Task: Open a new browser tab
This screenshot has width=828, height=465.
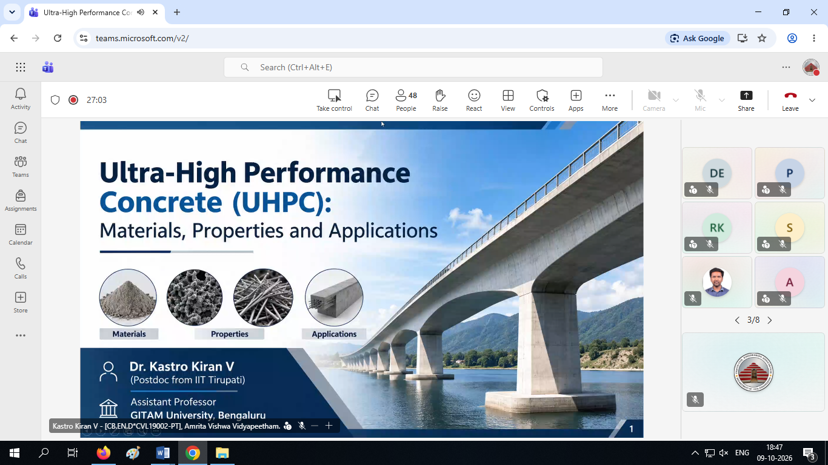Action: coord(177,12)
